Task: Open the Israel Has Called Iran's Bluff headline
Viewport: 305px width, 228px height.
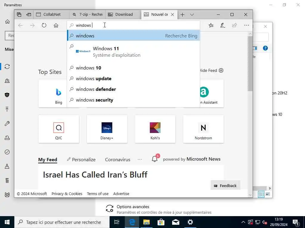Action: click(95, 175)
